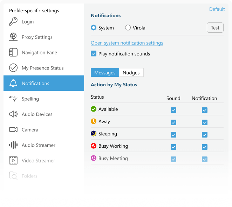Switch to the Nudges tab
232x207 pixels.
click(131, 73)
